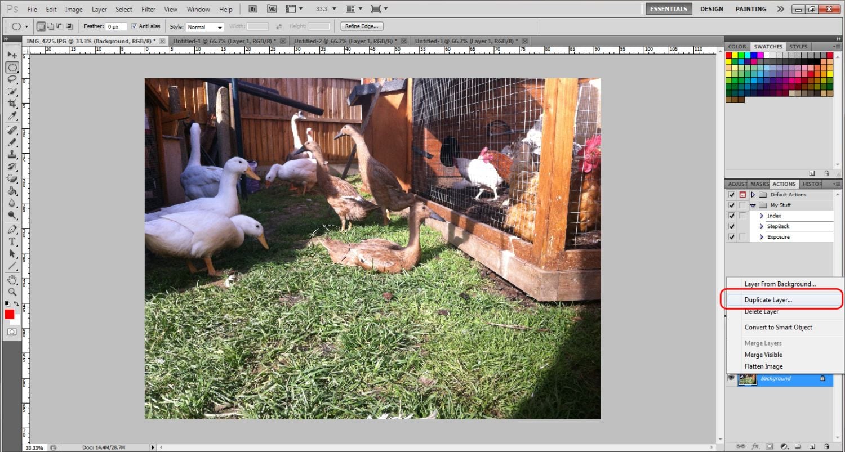Open the Filter menu
Viewport: 845px width, 452px height.
coord(149,10)
